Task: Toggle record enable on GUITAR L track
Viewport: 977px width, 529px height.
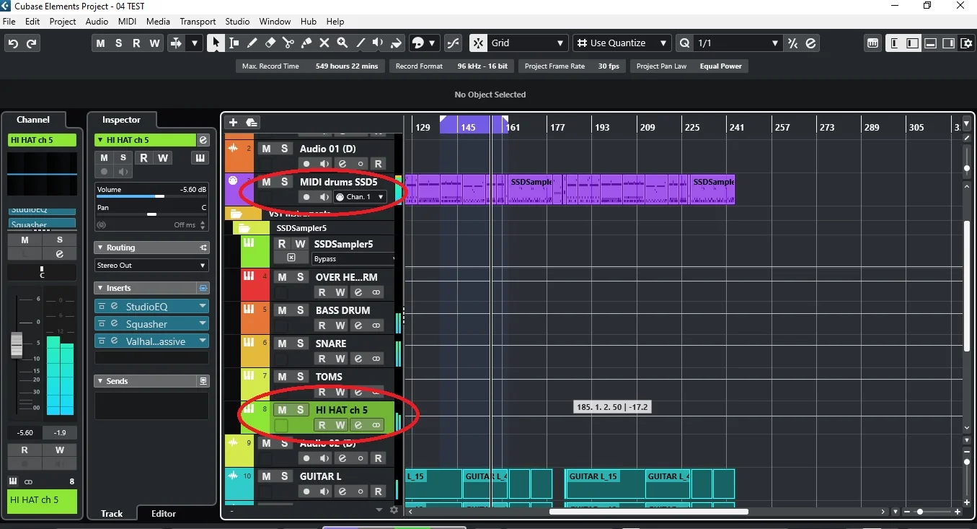Action: point(378,491)
